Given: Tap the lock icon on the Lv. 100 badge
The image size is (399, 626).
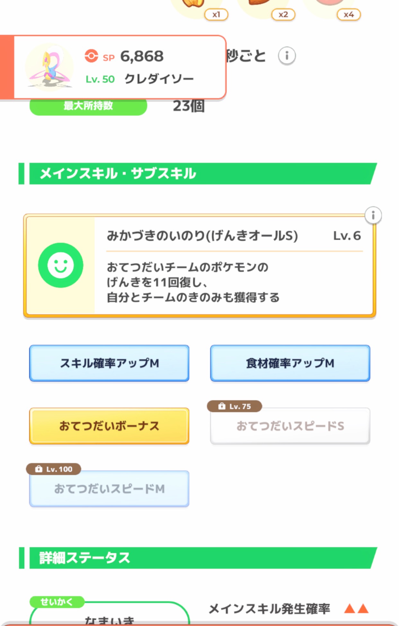Looking at the screenshot, I should pos(39,469).
